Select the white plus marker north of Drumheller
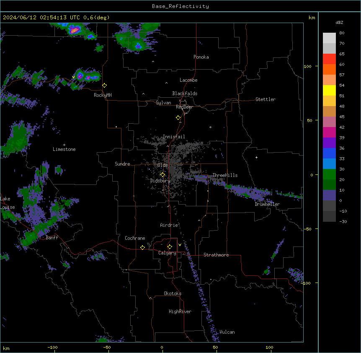The height and width of the screenshot is (353, 361). click(x=256, y=157)
